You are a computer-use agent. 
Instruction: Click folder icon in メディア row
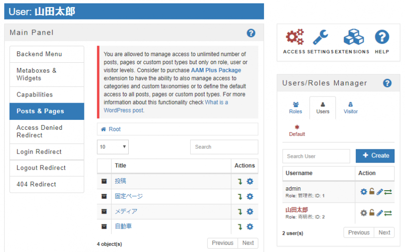click(104, 212)
